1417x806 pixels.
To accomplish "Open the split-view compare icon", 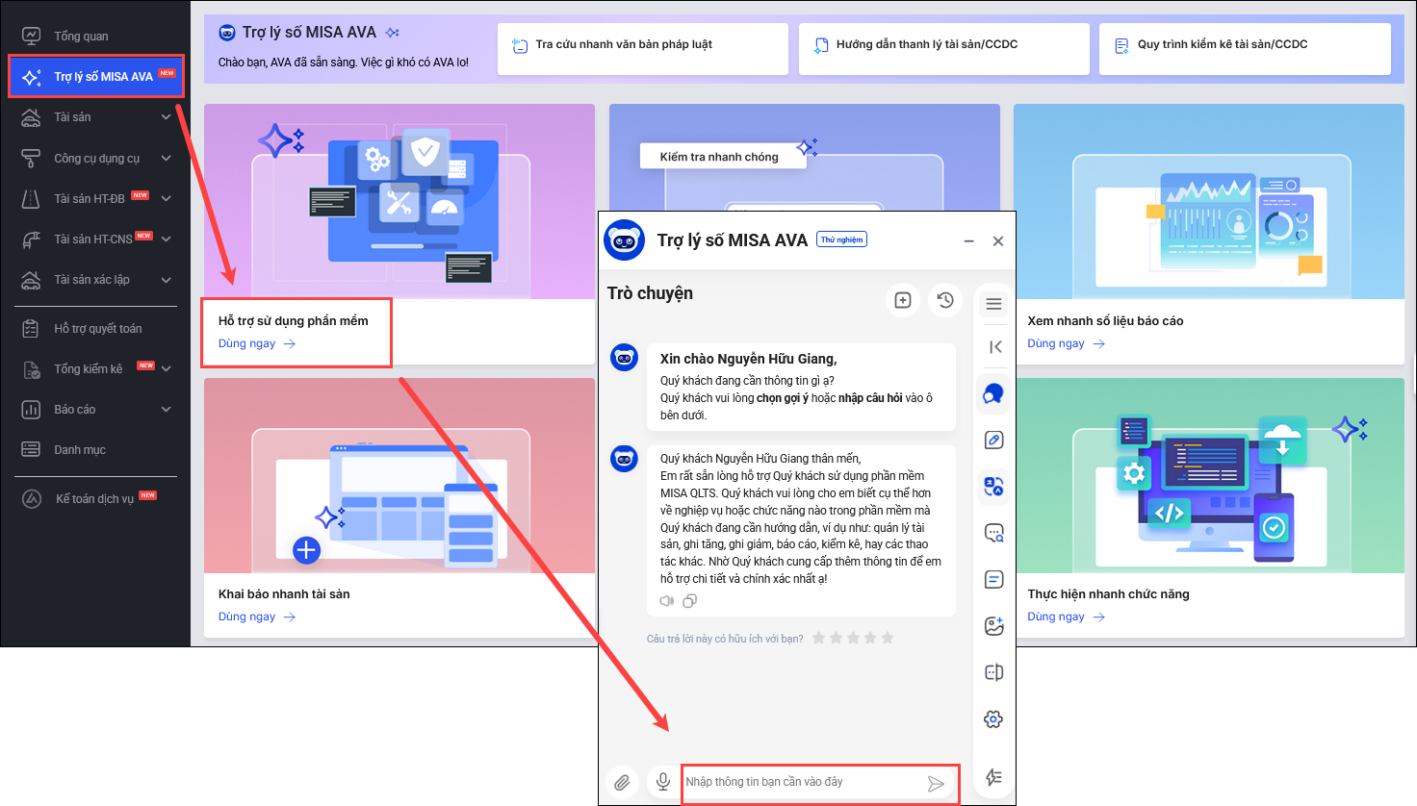I will click(994, 672).
